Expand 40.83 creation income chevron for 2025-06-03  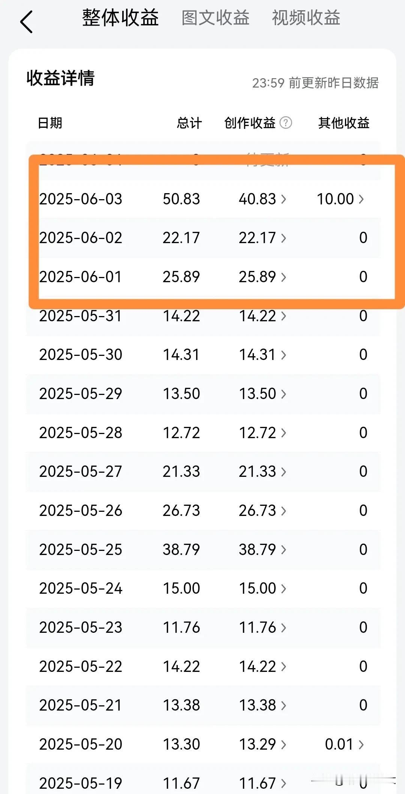283,199
